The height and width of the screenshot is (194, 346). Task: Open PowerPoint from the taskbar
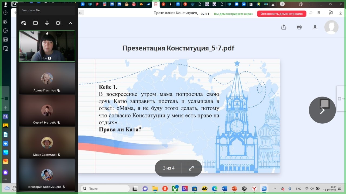234,189
